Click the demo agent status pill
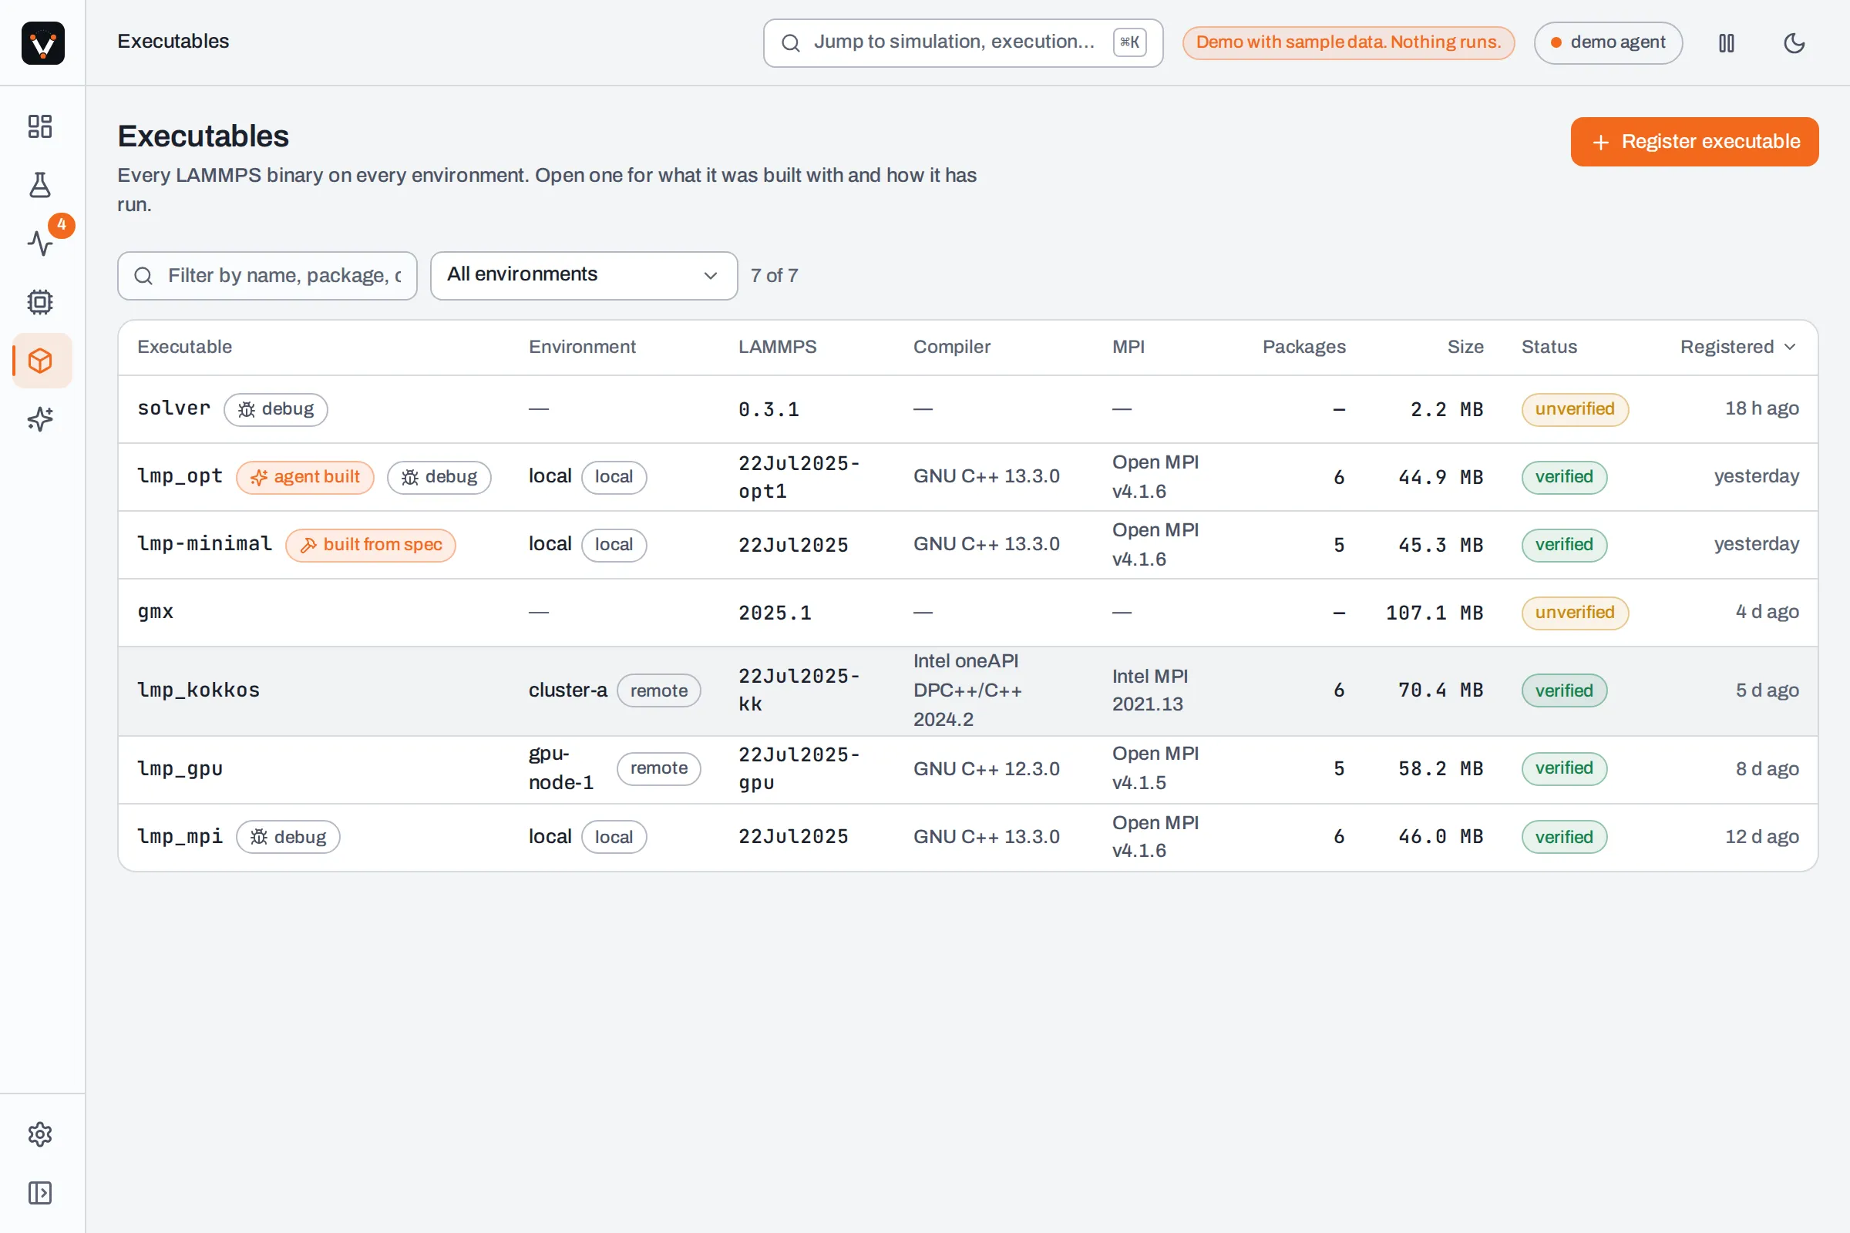Image resolution: width=1850 pixels, height=1233 pixels. [1608, 42]
